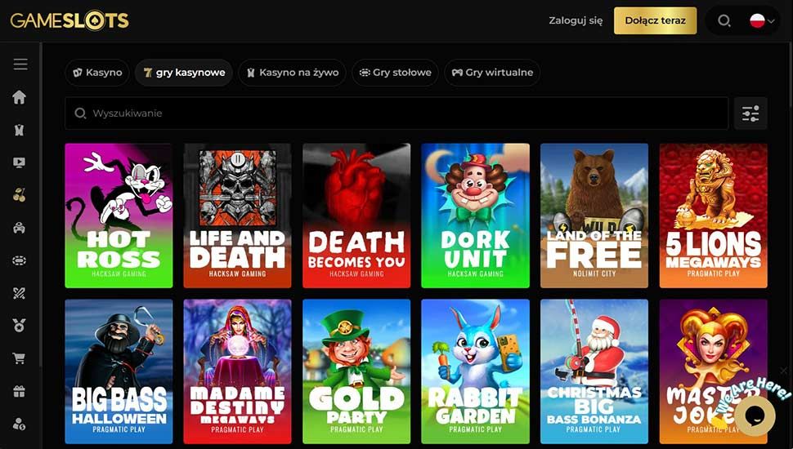The image size is (793, 449).
Task: Open the Polish flag language dropdown
Action: click(x=762, y=20)
